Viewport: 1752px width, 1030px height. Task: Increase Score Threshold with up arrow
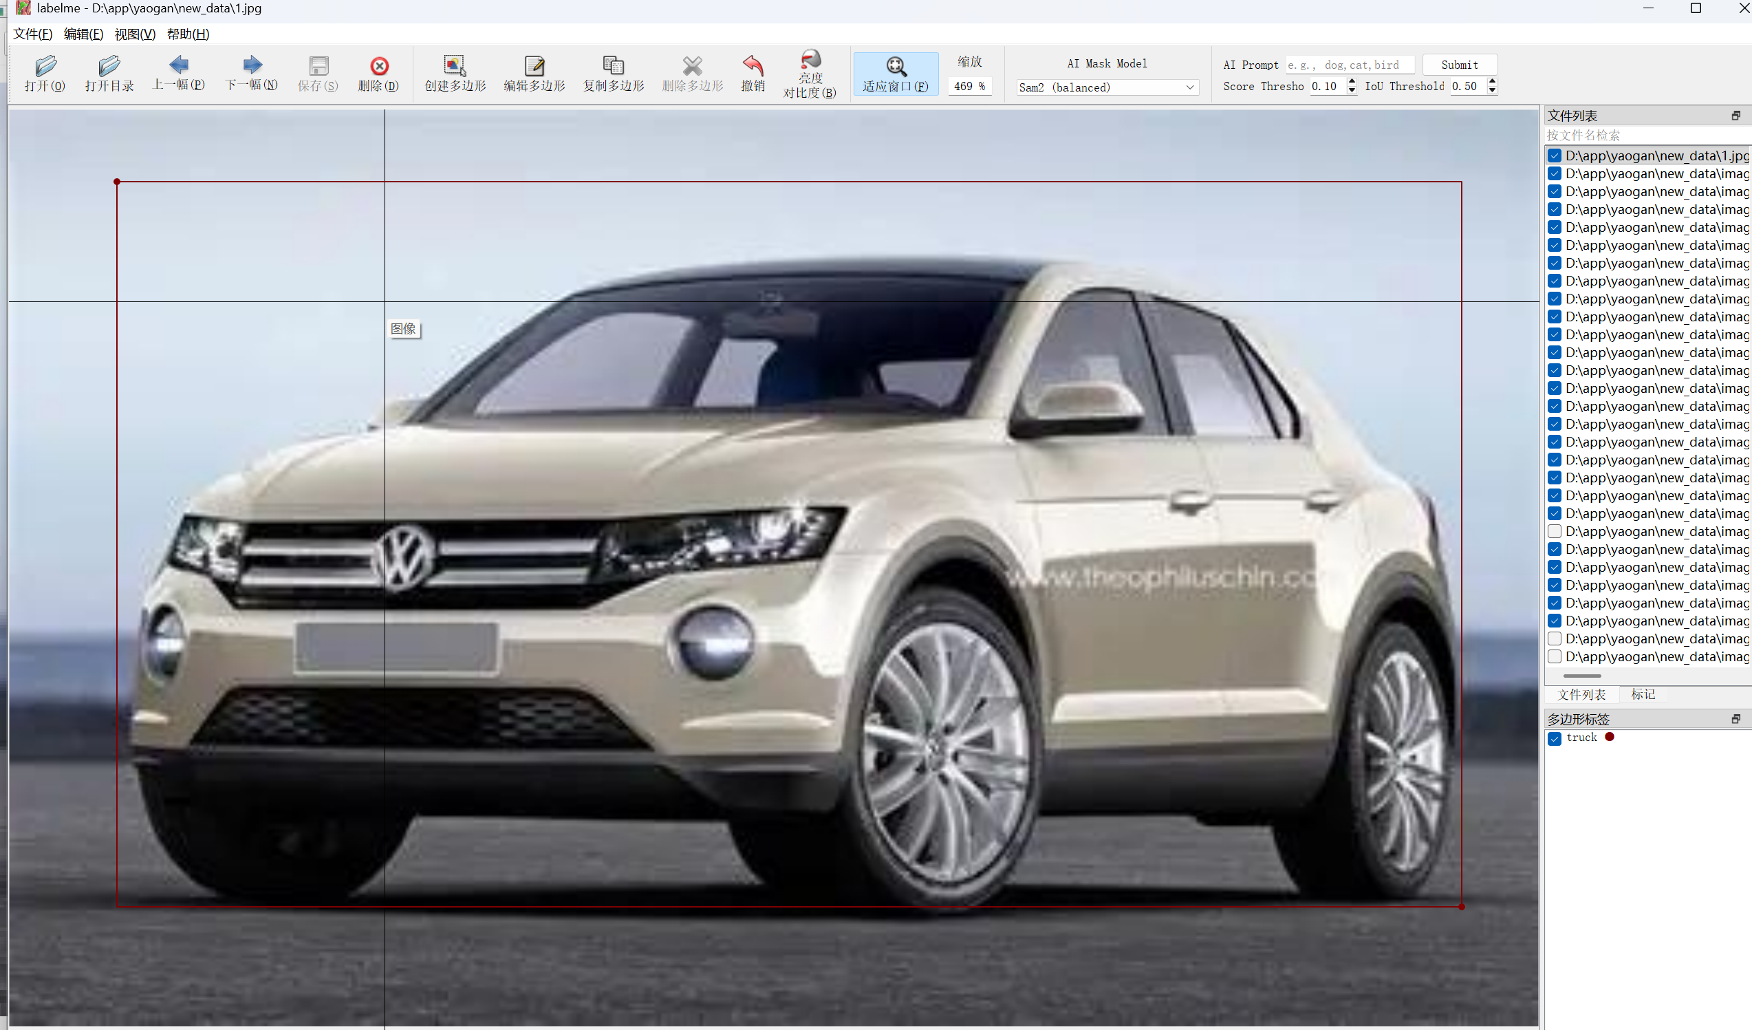[1352, 82]
